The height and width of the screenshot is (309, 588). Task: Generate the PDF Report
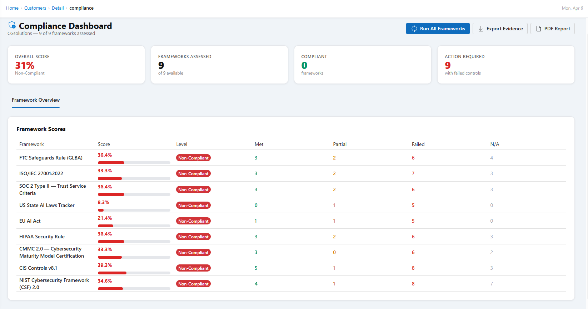(553, 29)
